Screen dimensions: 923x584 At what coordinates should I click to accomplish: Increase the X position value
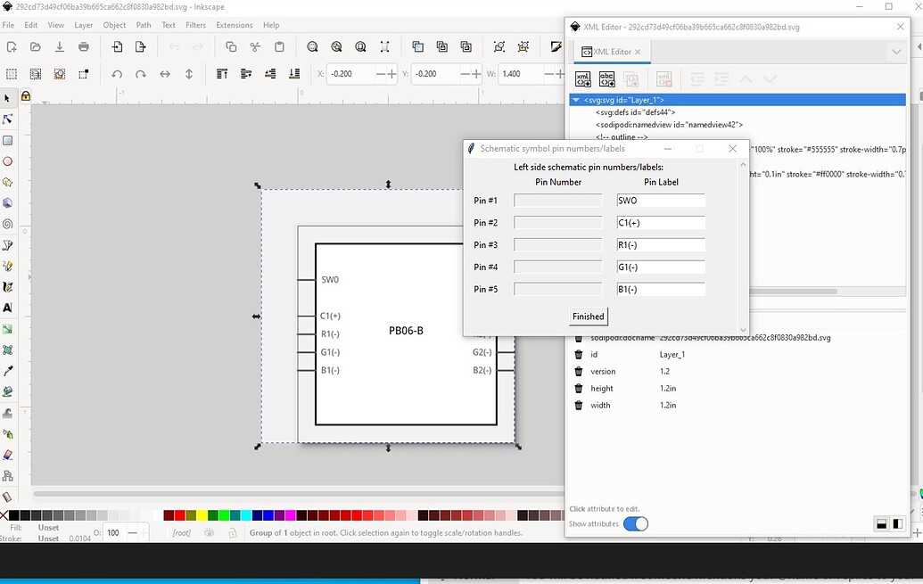tap(392, 74)
